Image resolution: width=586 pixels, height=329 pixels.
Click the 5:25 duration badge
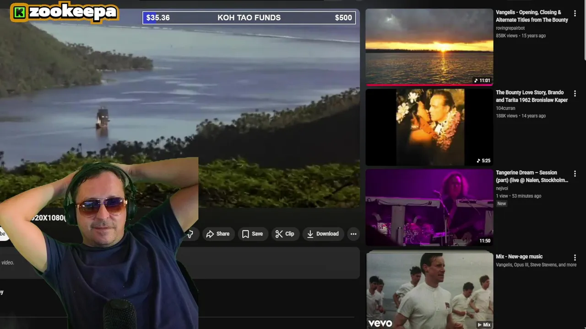tap(483, 161)
